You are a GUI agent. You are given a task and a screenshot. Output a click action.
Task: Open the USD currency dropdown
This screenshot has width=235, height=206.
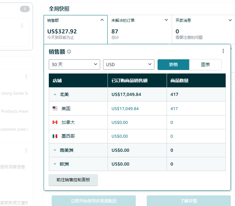(129, 64)
